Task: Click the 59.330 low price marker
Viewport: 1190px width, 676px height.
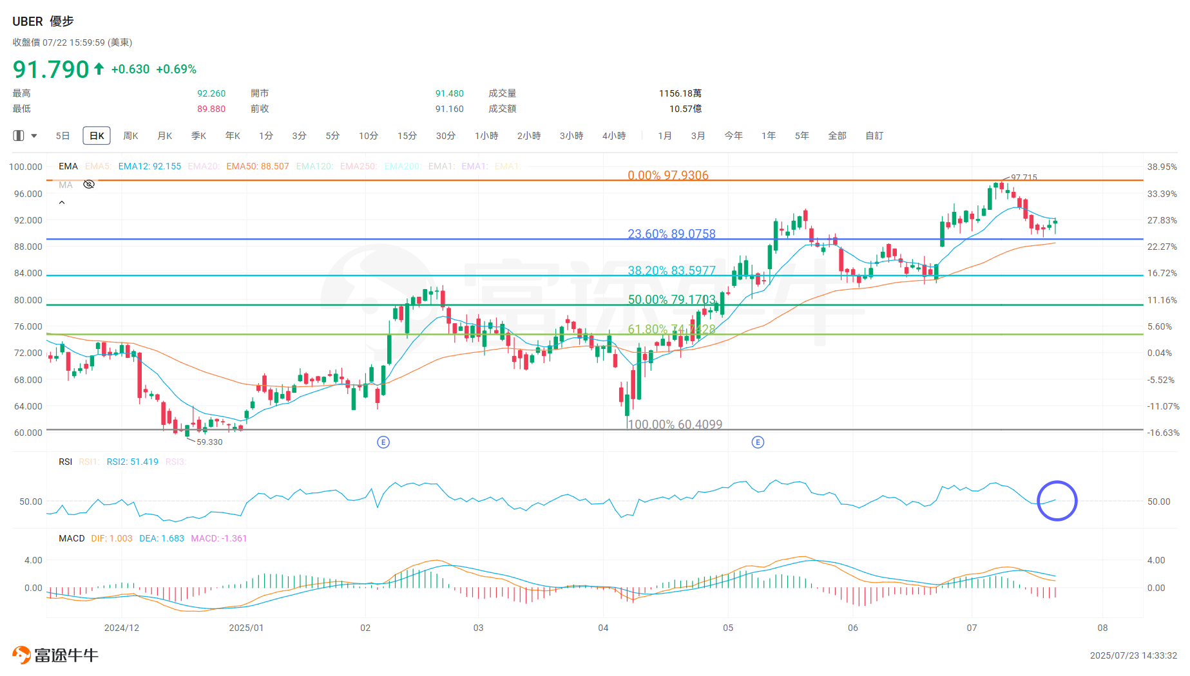Action: click(209, 442)
